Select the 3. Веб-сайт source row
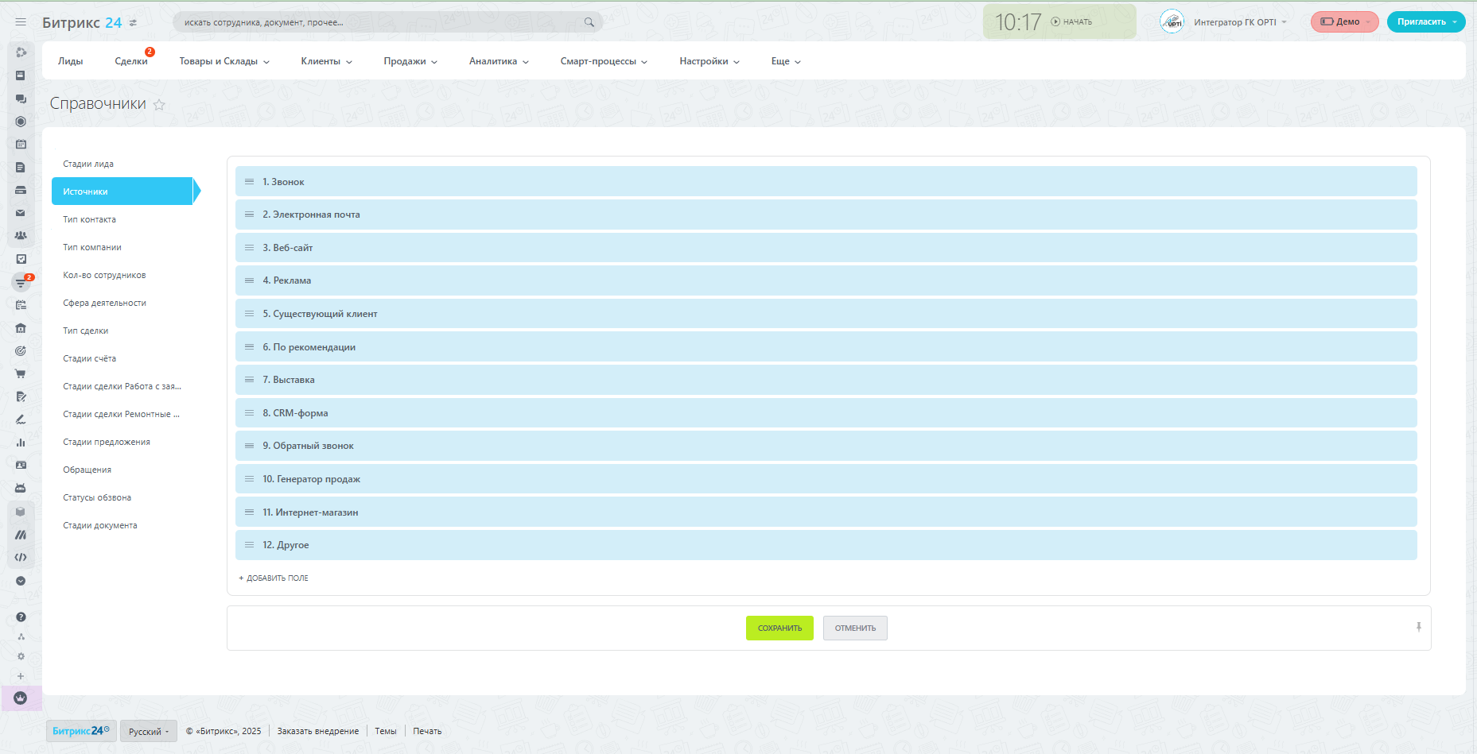1477x754 pixels. (x=826, y=248)
